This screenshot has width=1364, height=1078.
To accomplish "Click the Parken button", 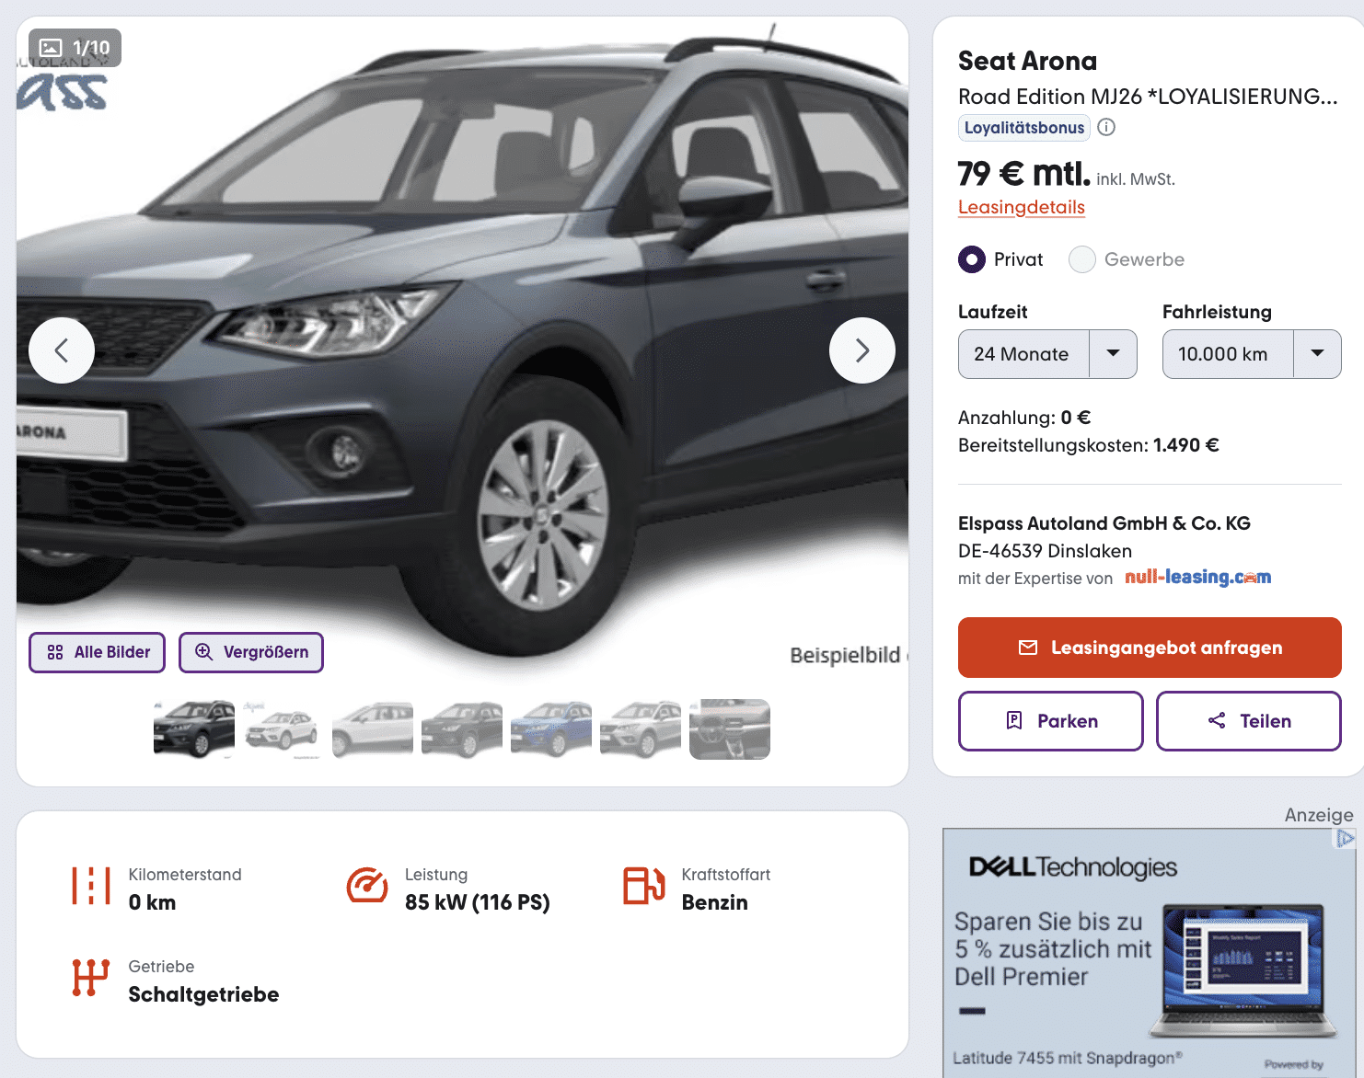I will click(x=1051, y=721).
